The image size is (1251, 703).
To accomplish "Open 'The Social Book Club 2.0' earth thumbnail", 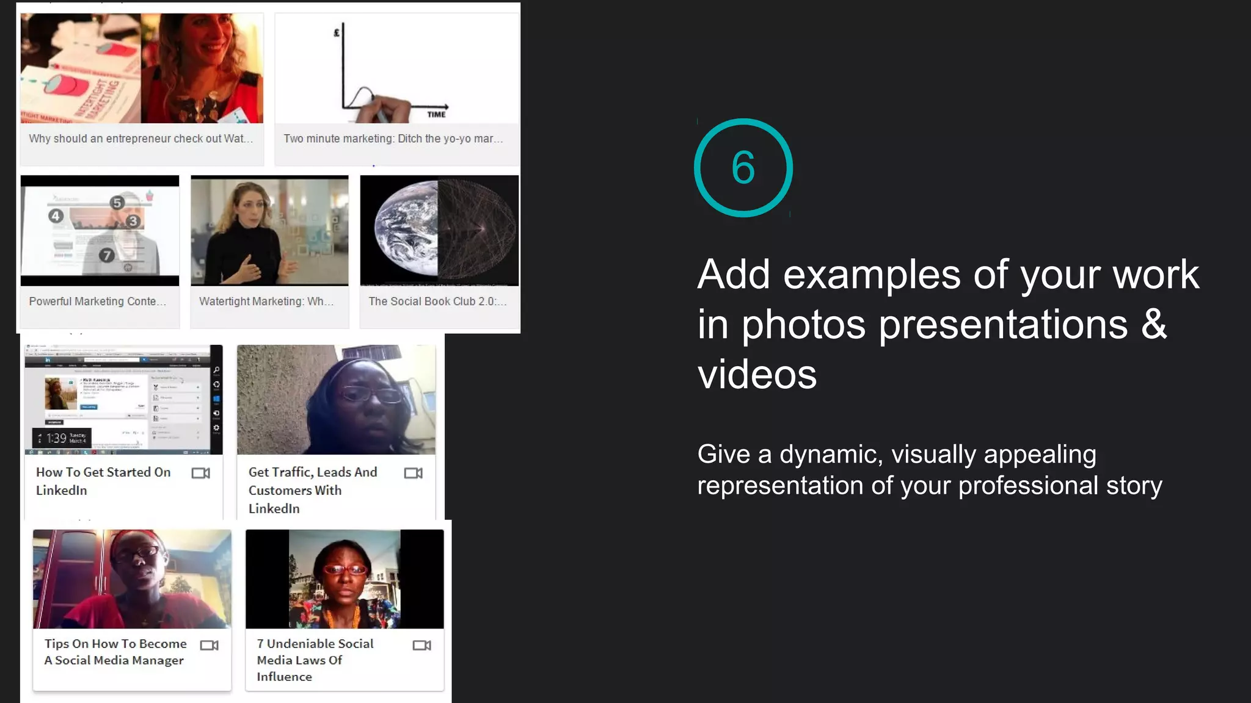I will 439,231.
